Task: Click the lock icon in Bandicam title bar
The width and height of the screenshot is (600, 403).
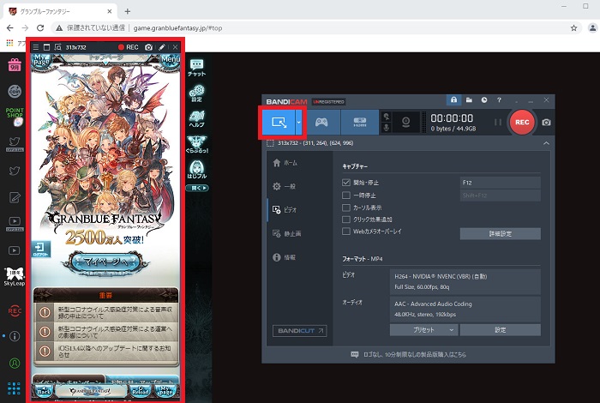Action: 453,99
